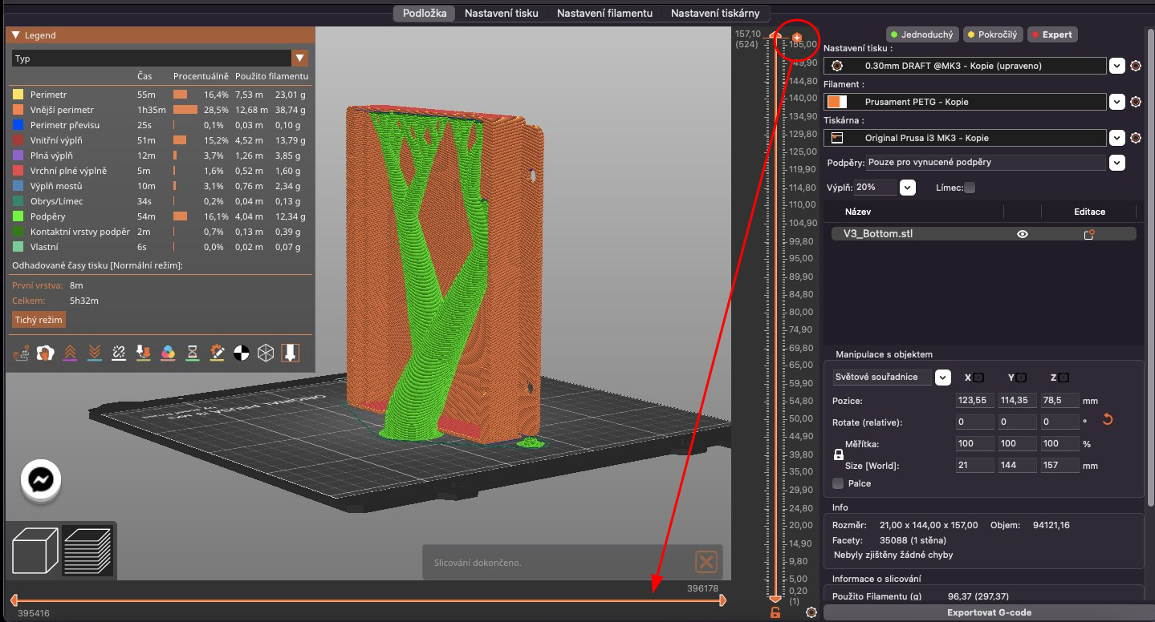Screen dimensions: 1155x622
Task: Collapse the Legend panel
Action: [15, 35]
